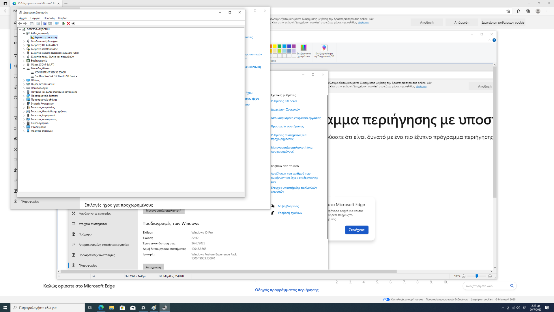
Task: Click the action pane toolbar icon beside Help
Action: point(50,23)
